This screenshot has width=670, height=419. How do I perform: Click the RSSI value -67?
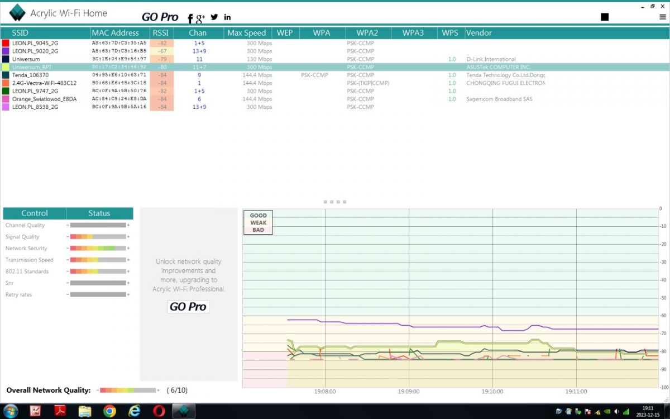click(x=162, y=51)
